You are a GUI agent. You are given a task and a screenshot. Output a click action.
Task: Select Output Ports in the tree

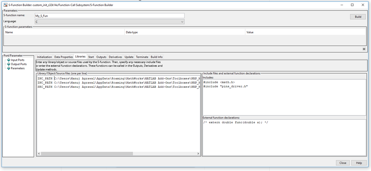[19, 64]
